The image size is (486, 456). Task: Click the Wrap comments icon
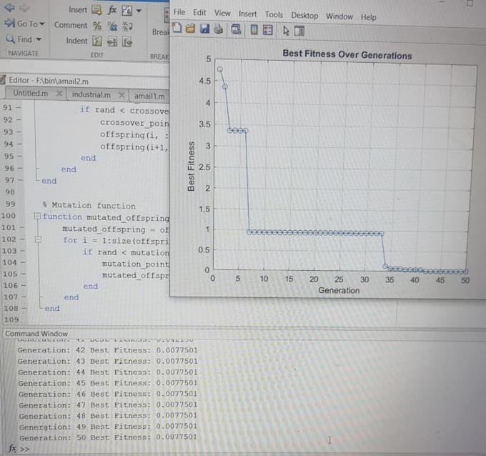click(127, 26)
